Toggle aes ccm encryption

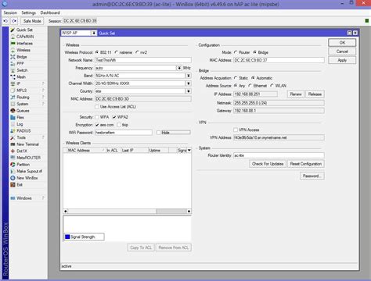[x=97, y=125]
